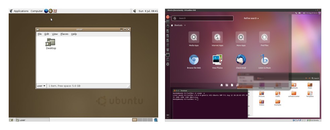
Task: Click the Terminal icon in the Unity launcher
Action: click(x=168, y=55)
